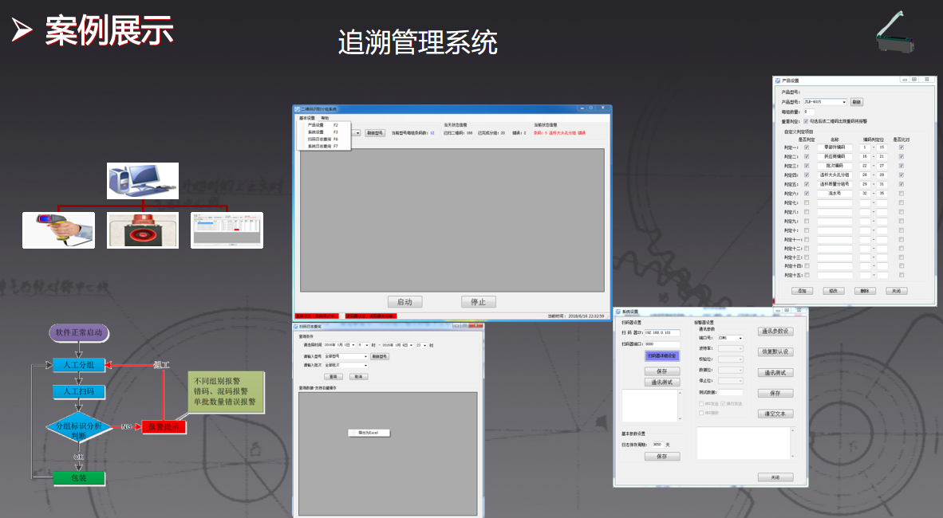Click the 软件正常启动 flowchart node

[x=79, y=332]
